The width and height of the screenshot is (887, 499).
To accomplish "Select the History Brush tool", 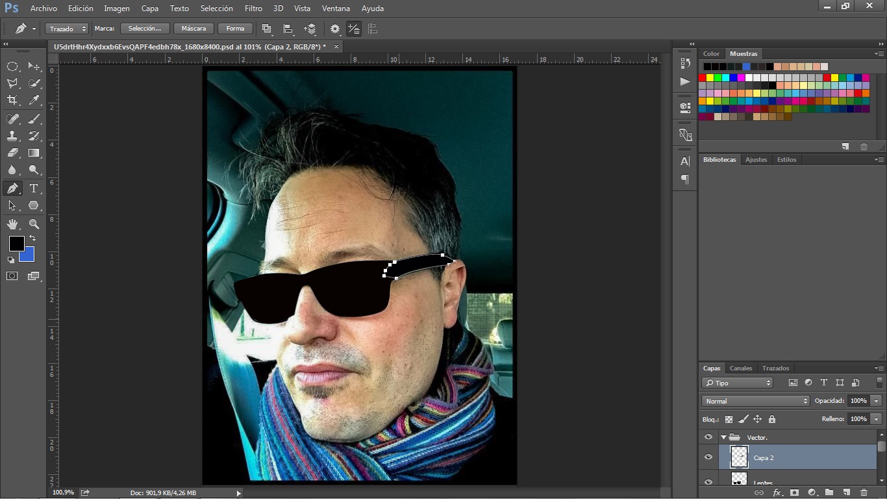I will [x=34, y=136].
